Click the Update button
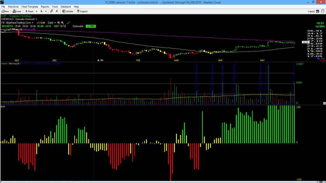326x183 pixels. click(x=68, y=11)
